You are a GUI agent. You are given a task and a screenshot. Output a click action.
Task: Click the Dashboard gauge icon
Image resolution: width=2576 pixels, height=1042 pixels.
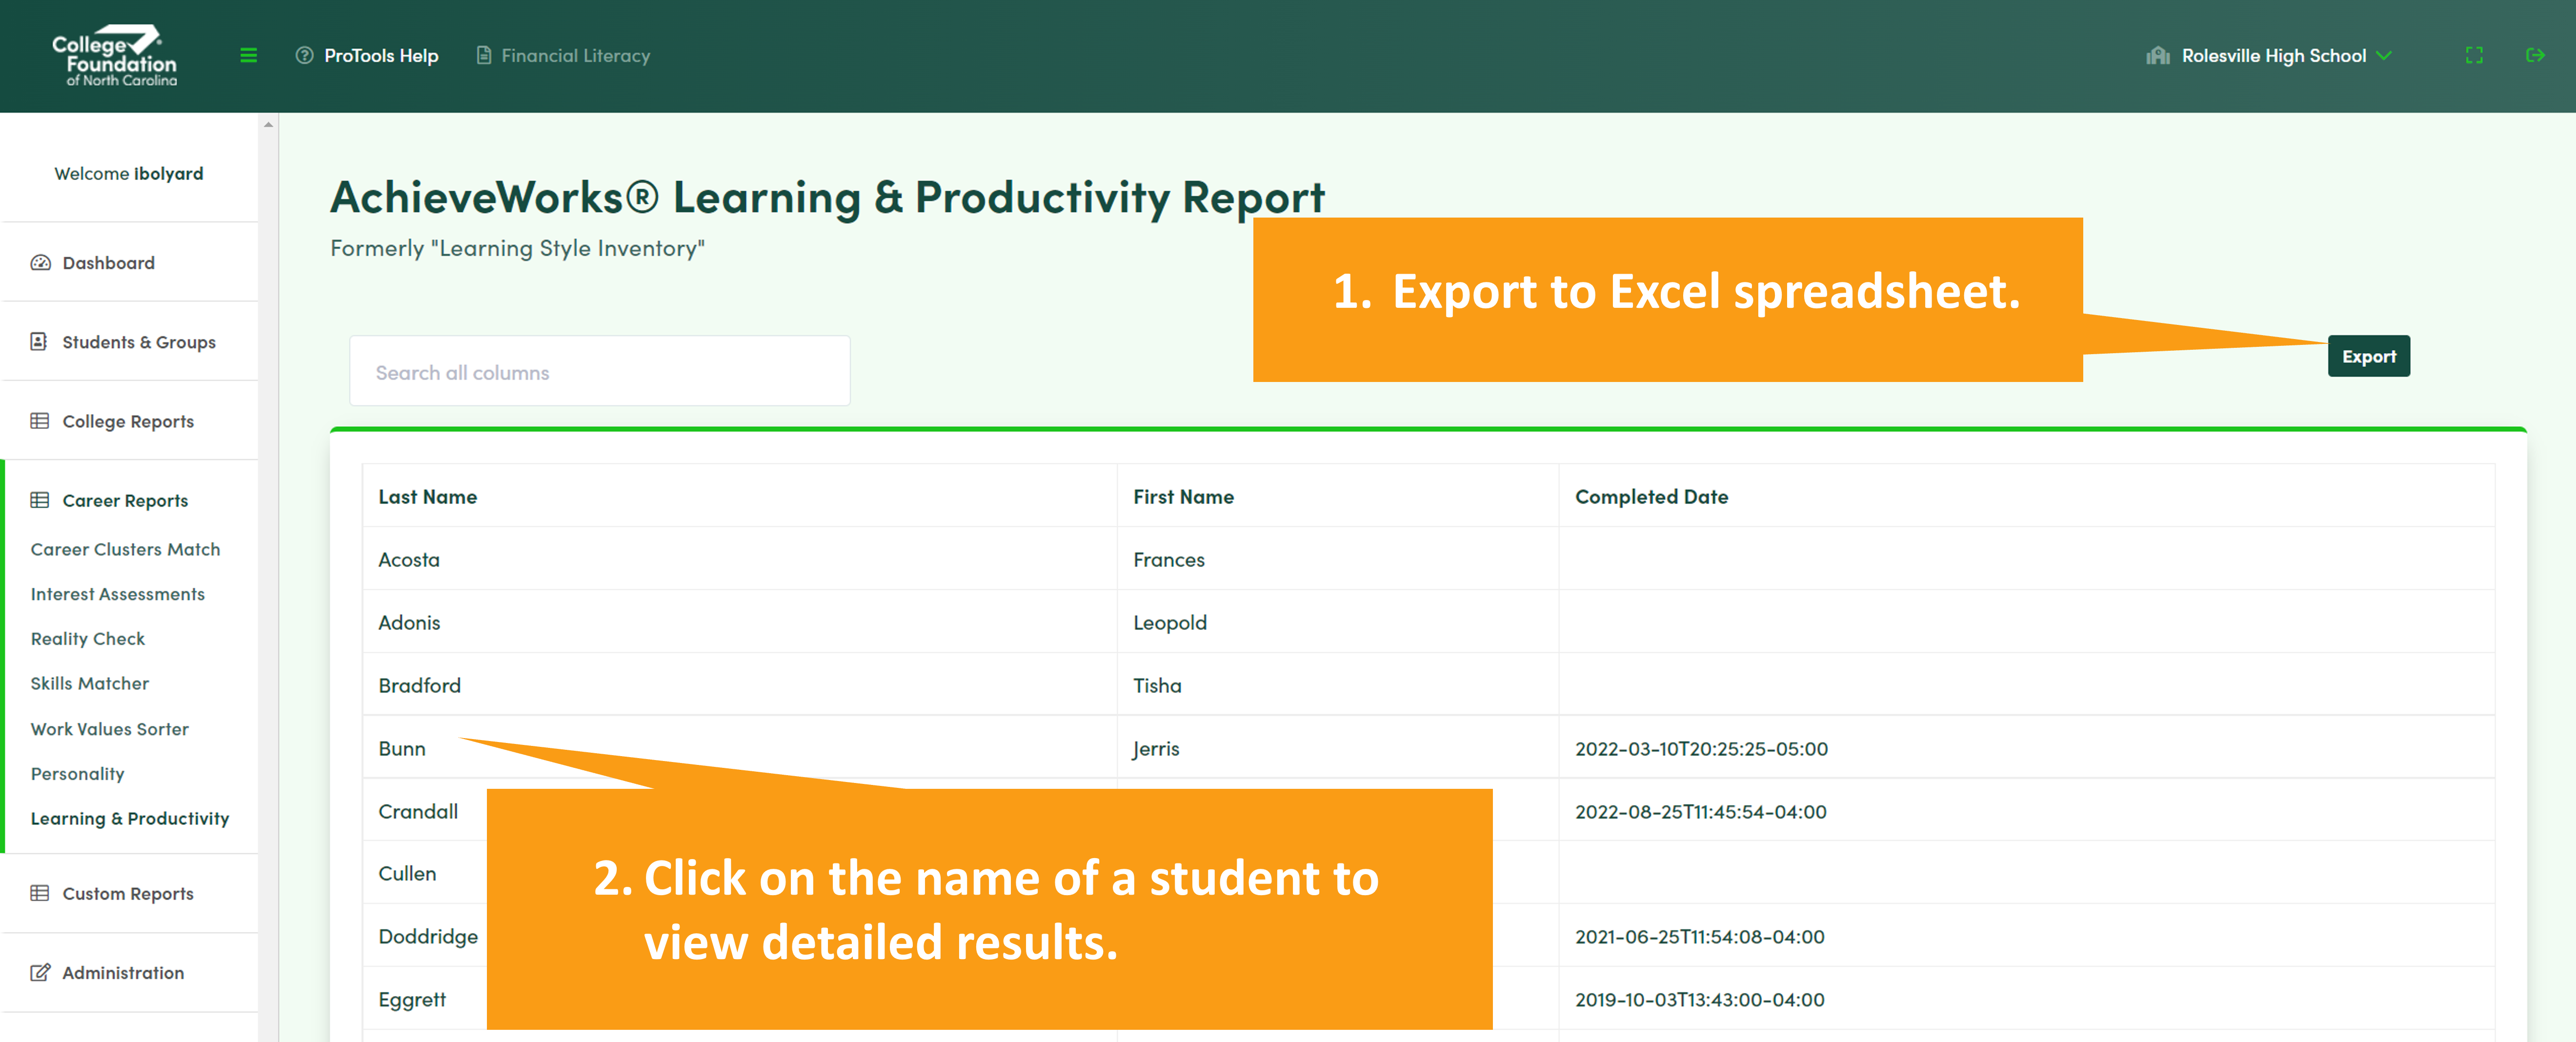[x=40, y=263]
